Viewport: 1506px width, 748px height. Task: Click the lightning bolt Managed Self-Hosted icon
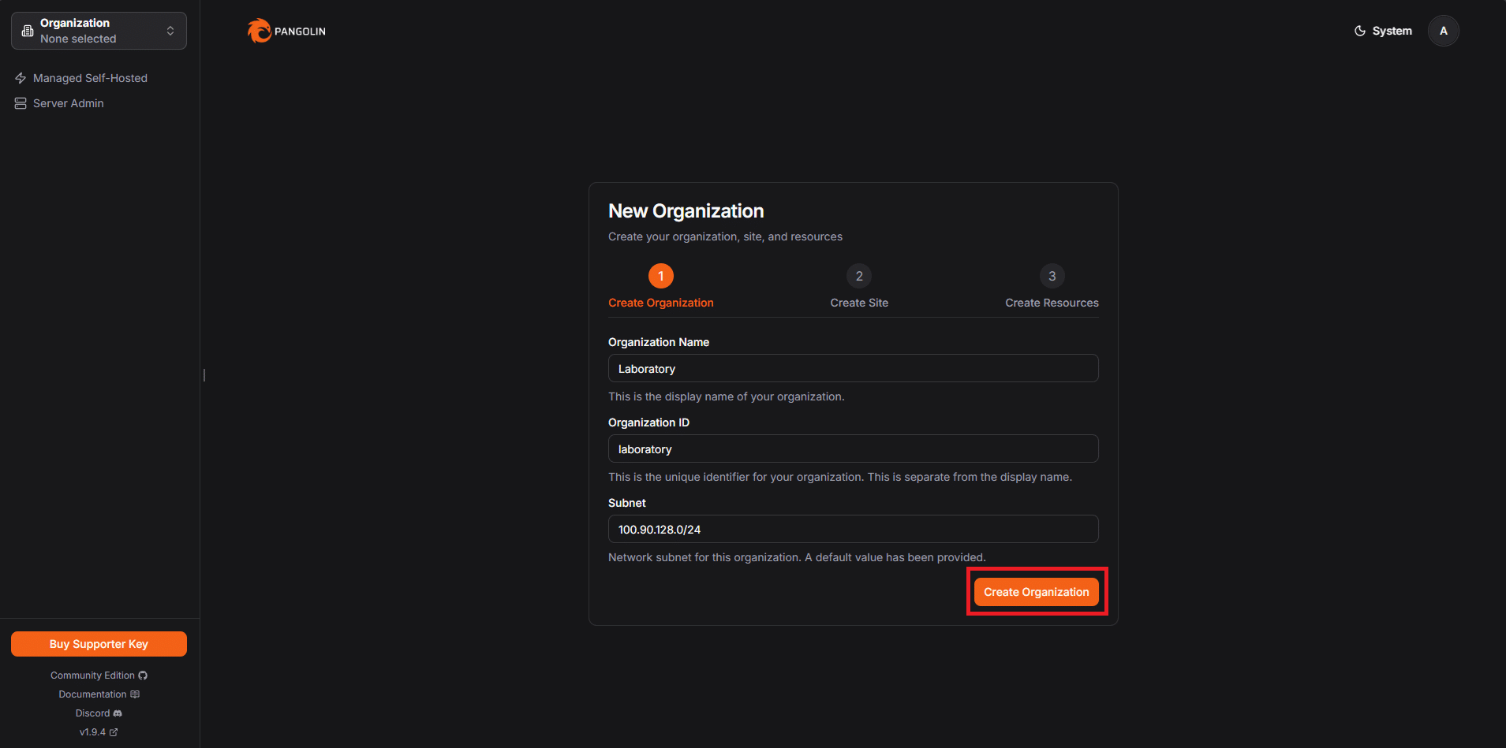coord(21,78)
